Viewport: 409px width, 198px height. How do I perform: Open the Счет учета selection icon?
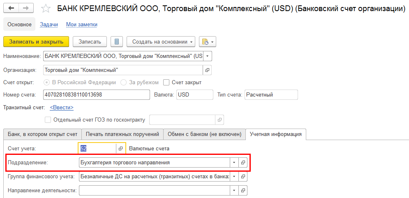pyautogui.click(x=121, y=148)
